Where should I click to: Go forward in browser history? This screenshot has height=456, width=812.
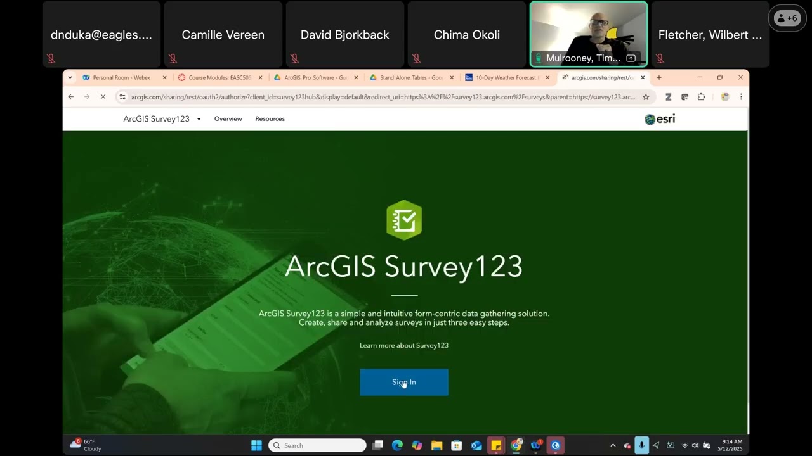click(x=87, y=97)
